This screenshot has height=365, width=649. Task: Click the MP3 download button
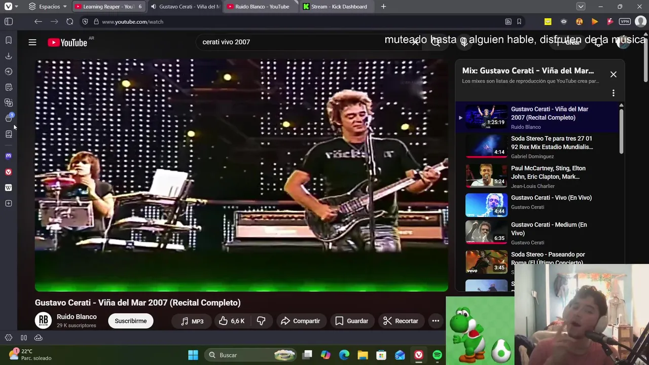(192, 321)
